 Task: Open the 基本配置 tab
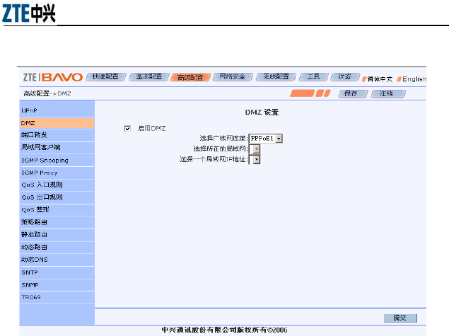point(149,77)
